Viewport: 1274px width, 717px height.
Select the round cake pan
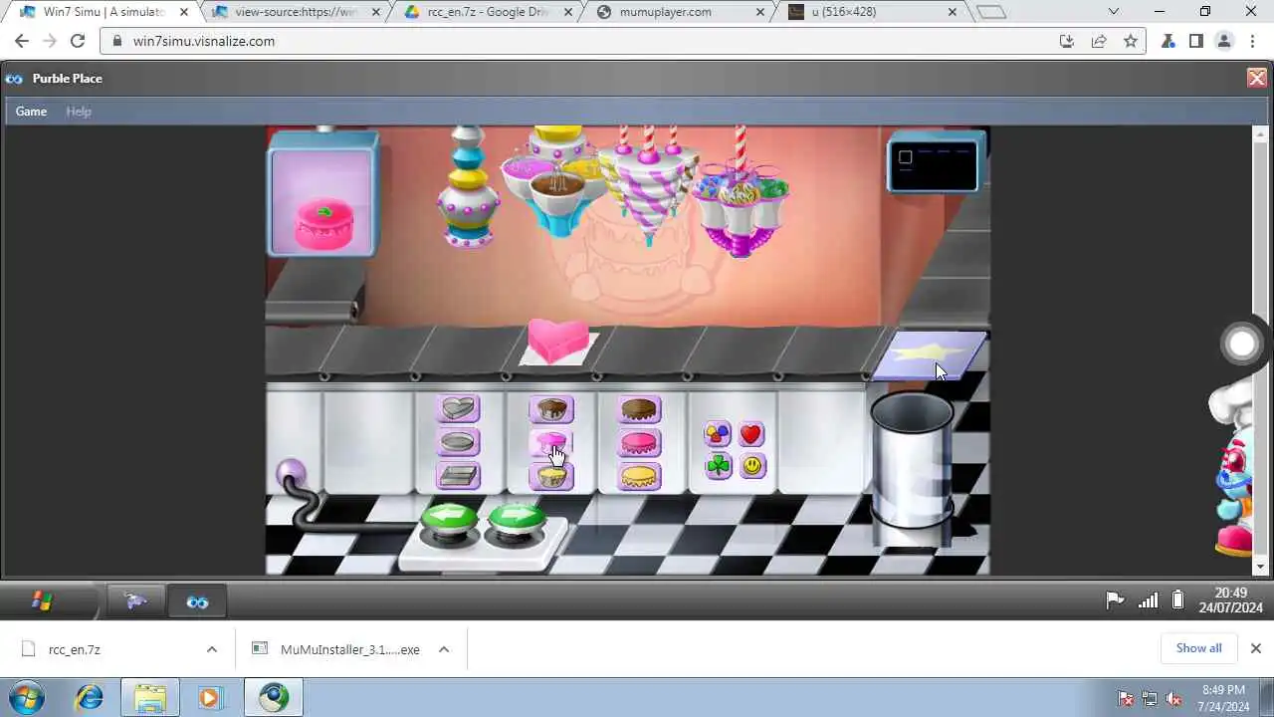459,442
